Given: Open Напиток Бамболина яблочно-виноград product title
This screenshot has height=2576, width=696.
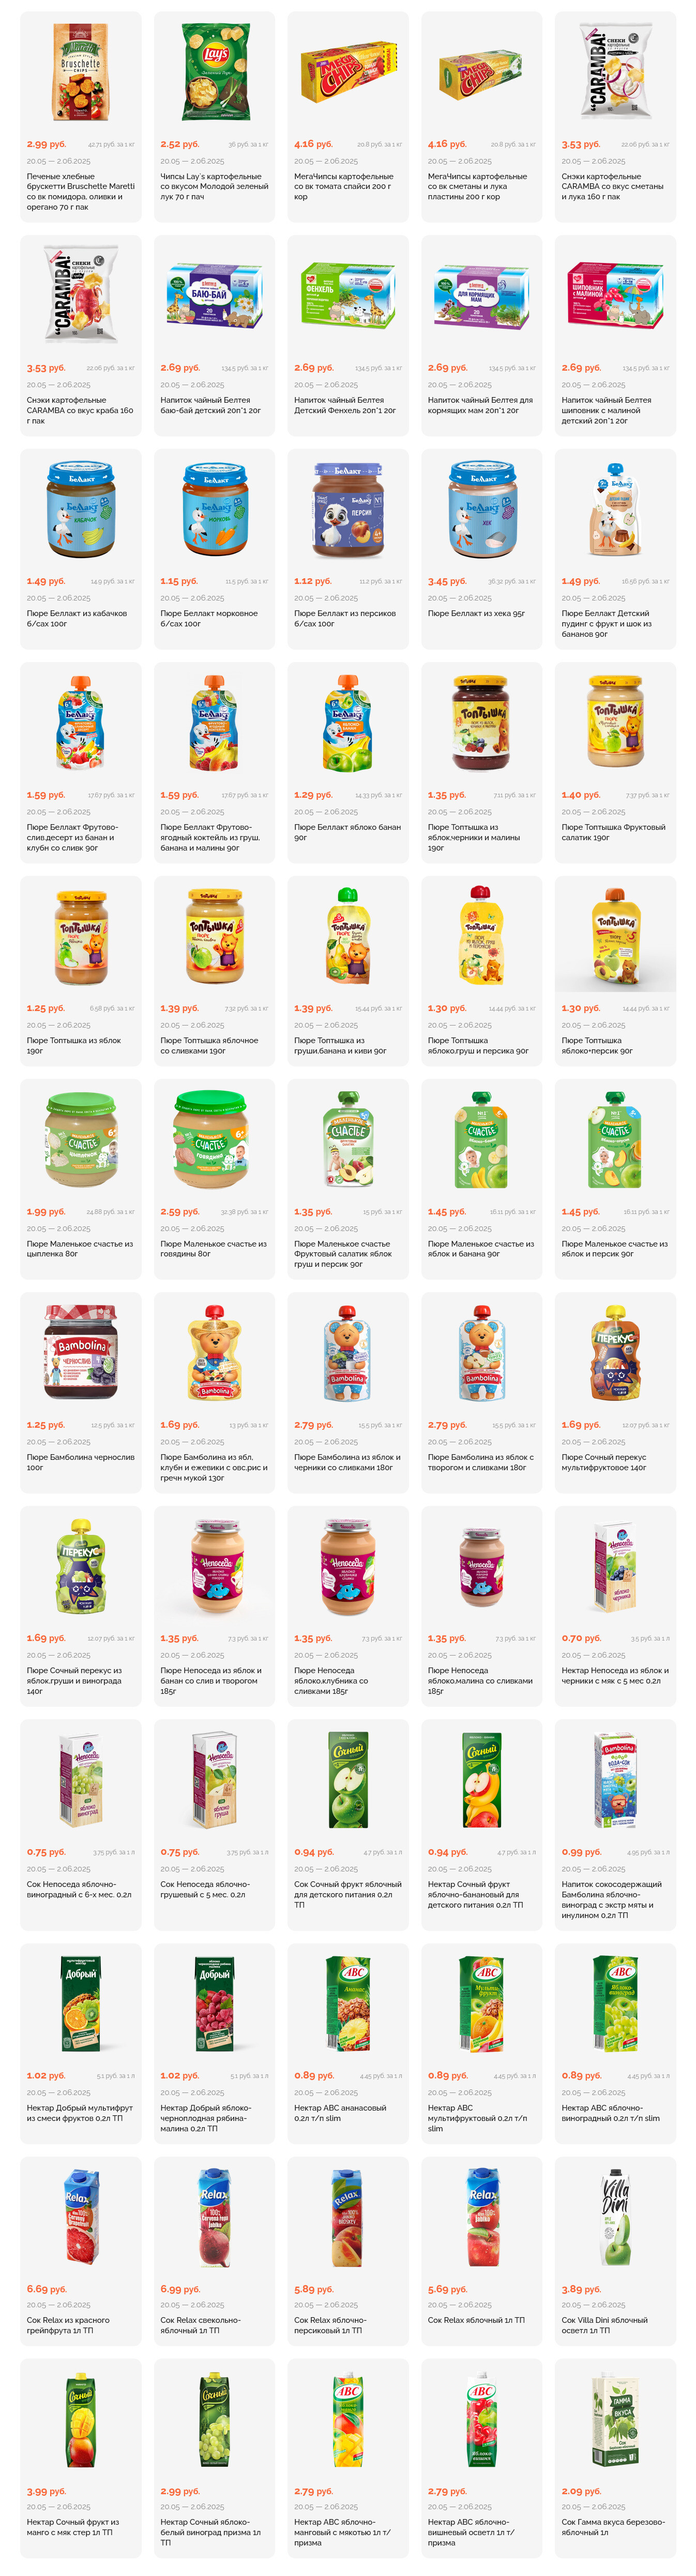Looking at the screenshot, I should [x=612, y=1899].
